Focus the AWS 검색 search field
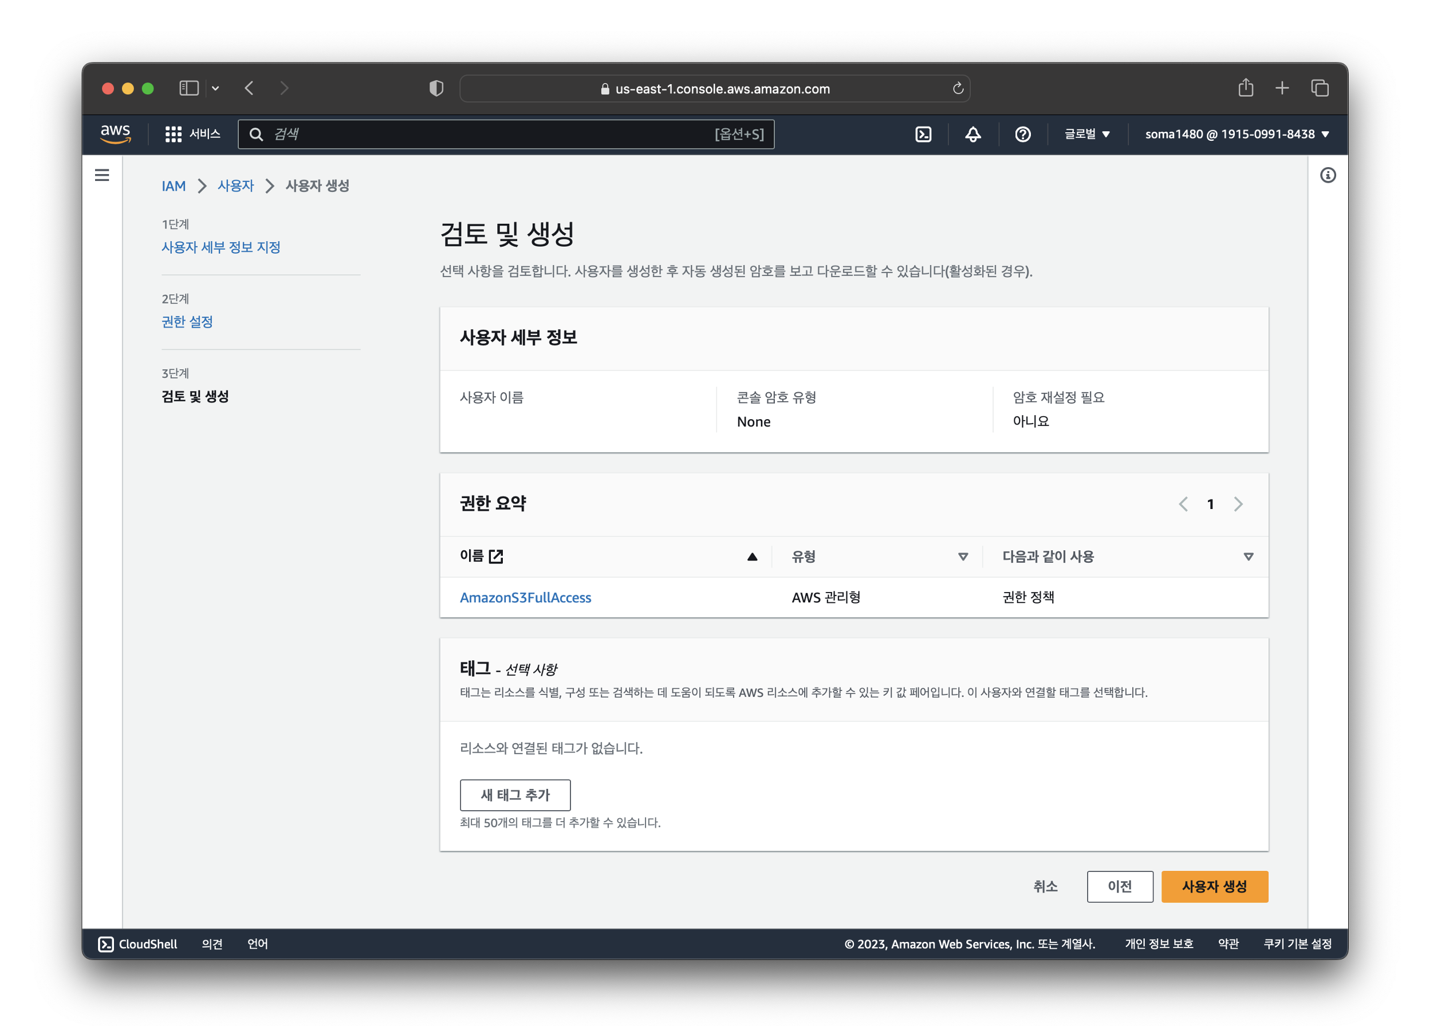The height and width of the screenshot is (1026, 1441). point(493,134)
